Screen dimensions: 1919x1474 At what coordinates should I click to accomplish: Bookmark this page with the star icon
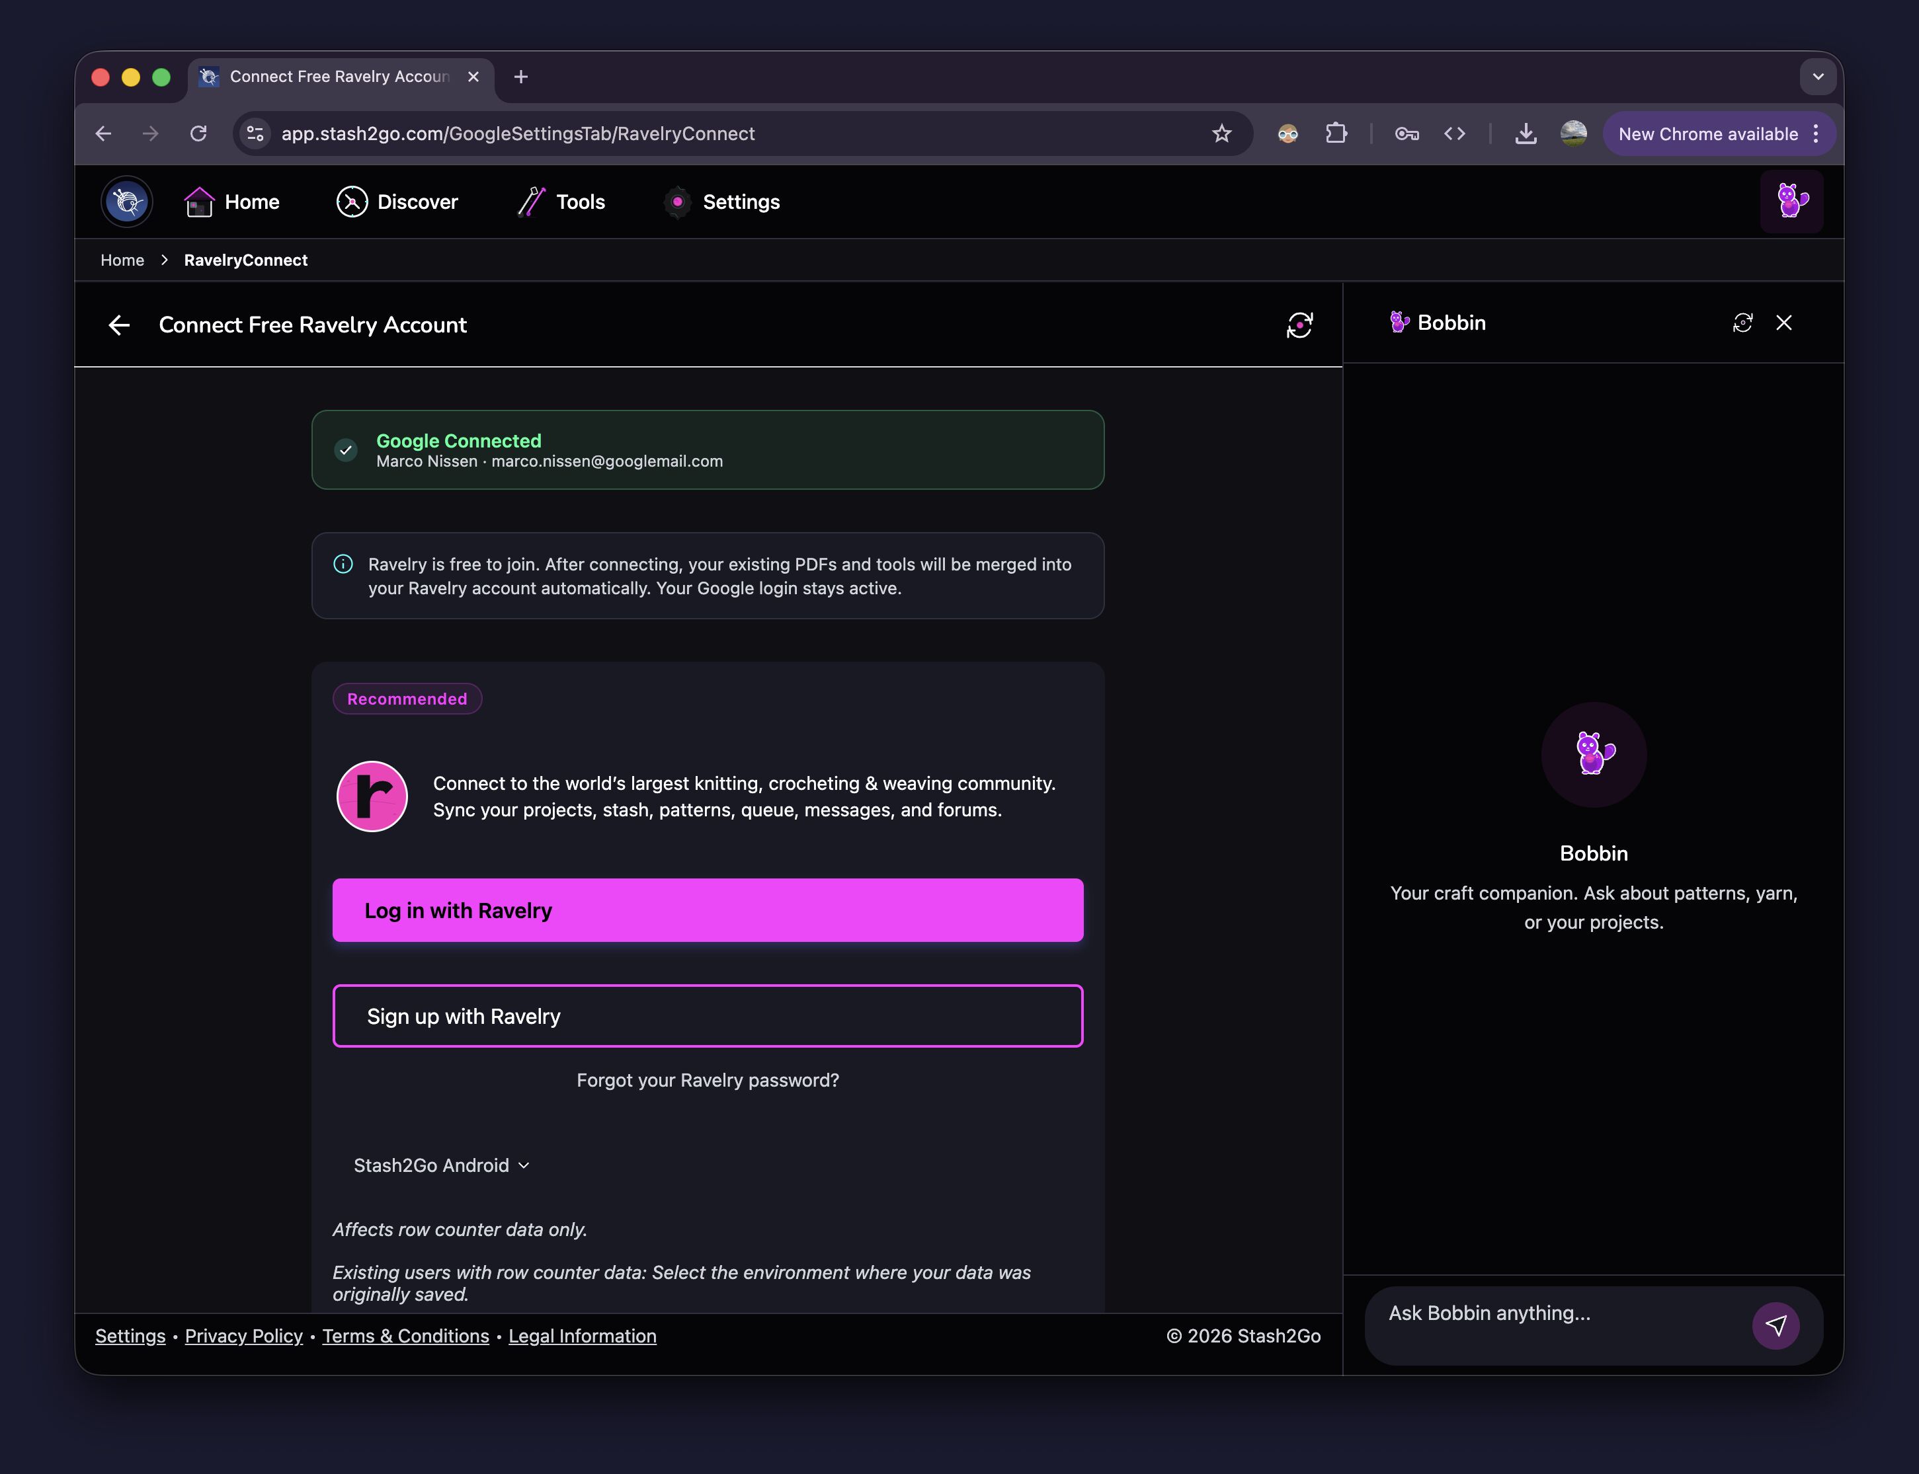1221,134
